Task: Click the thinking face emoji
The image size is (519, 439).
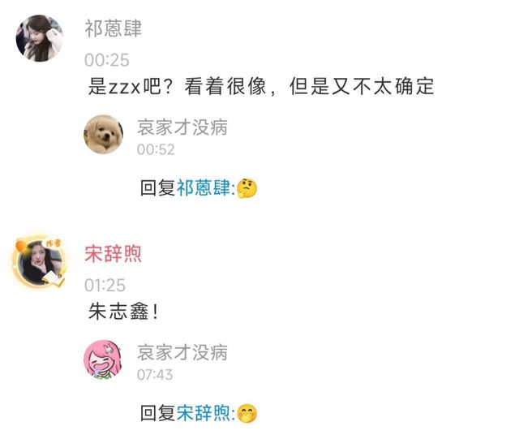Action: [x=247, y=188]
